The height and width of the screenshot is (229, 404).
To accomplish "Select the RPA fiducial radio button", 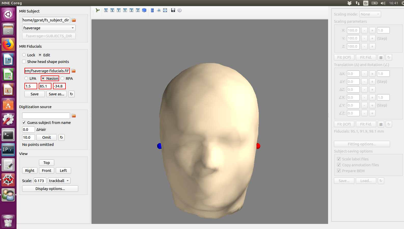I will pyautogui.click(x=62, y=78).
